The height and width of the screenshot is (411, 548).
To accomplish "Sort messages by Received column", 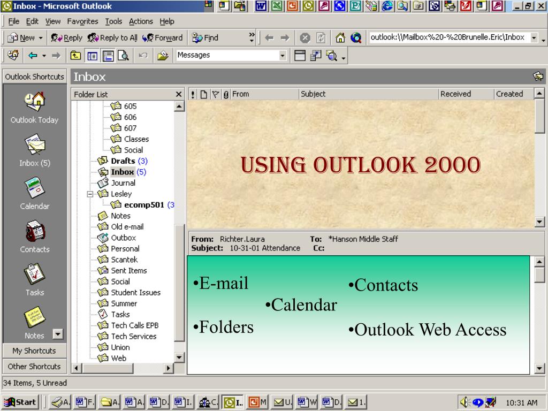I will [x=467, y=94].
